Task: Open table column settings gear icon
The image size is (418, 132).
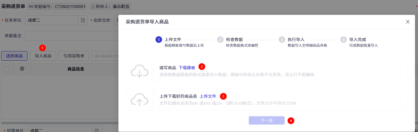Action: 22,69
